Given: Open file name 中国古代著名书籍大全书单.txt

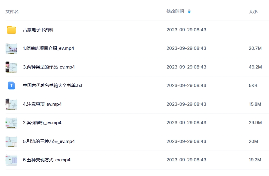Looking at the screenshot, I should [53, 86].
